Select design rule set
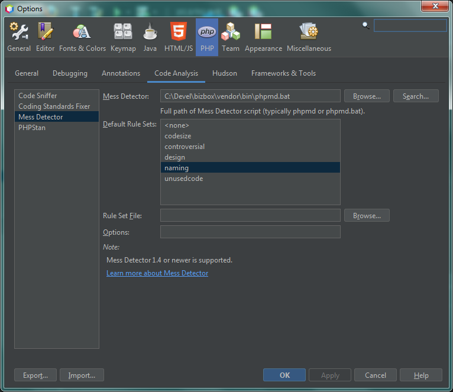This screenshot has width=453, height=392. [x=250, y=157]
